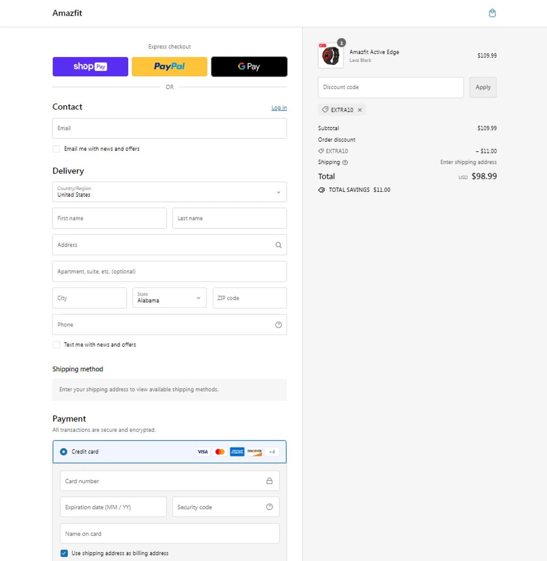This screenshot has width=547, height=561.
Task: Click the Log in link
Action: coord(279,108)
